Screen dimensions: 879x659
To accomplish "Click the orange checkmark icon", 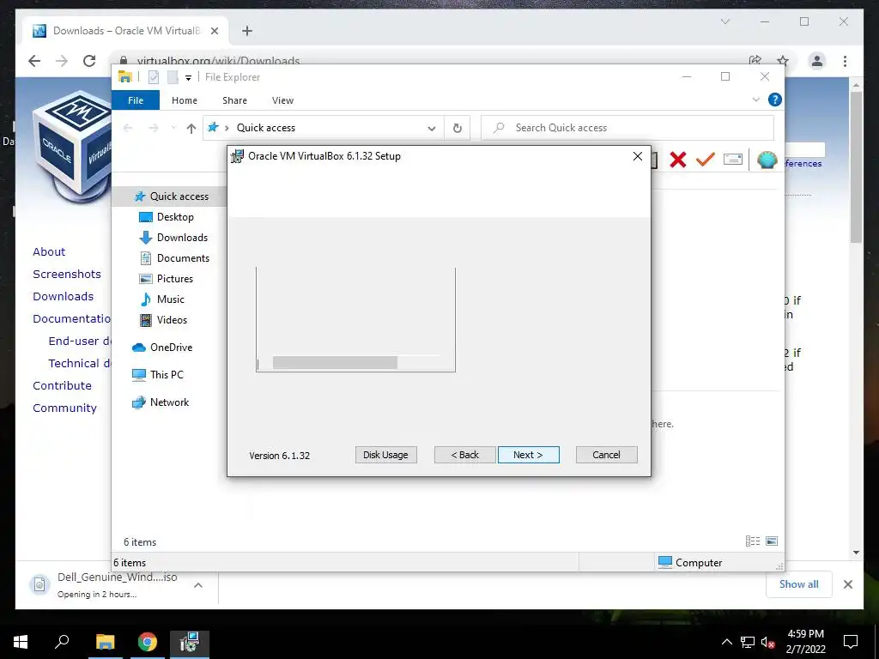I will point(706,159).
